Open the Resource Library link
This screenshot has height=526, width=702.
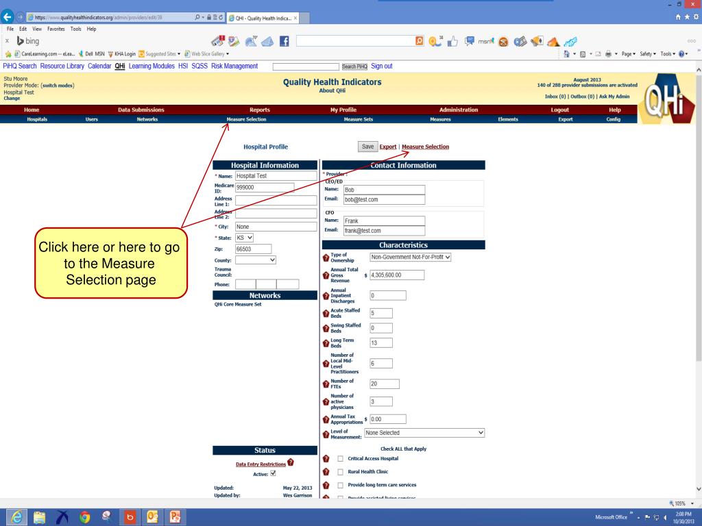[62, 66]
